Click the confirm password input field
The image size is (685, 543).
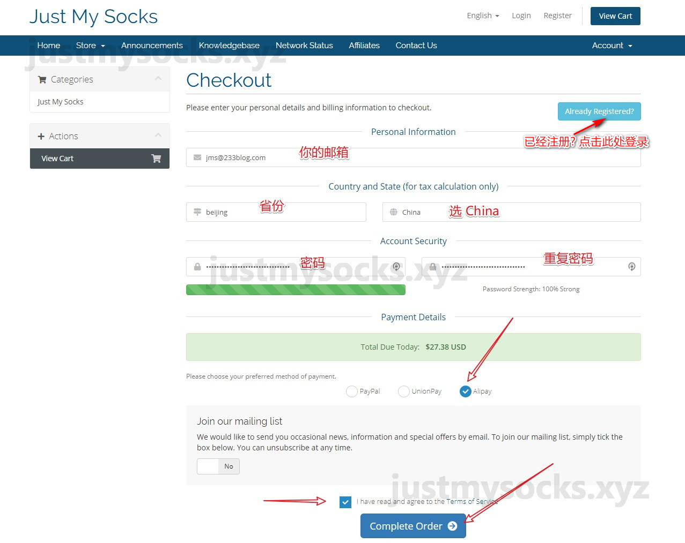531,267
